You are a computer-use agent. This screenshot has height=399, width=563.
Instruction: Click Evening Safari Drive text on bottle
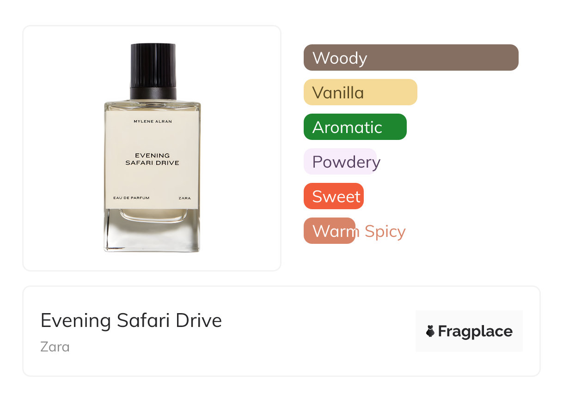point(153,159)
